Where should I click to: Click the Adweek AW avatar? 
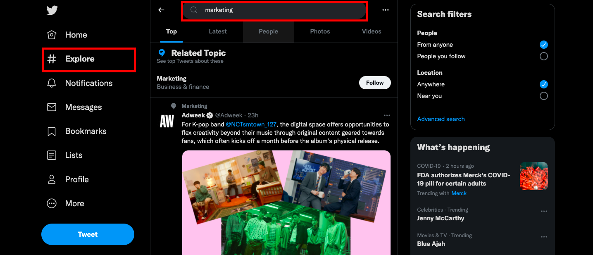point(167,122)
